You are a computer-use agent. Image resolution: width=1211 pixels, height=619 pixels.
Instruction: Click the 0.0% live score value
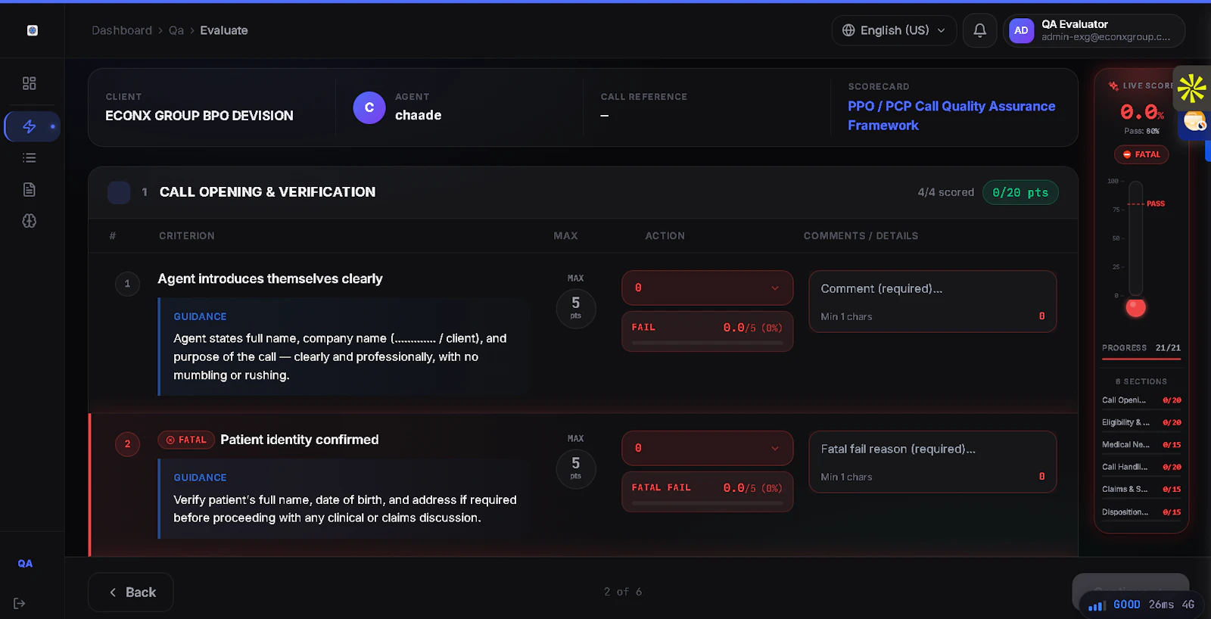click(1142, 112)
